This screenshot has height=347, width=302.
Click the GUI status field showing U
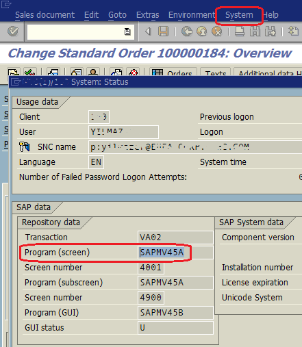coord(175,328)
